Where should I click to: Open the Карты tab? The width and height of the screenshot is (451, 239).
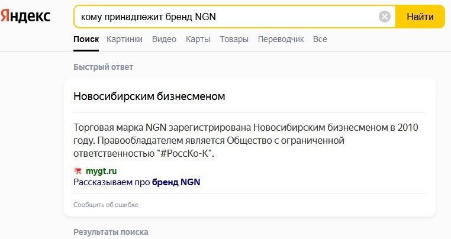(x=198, y=39)
